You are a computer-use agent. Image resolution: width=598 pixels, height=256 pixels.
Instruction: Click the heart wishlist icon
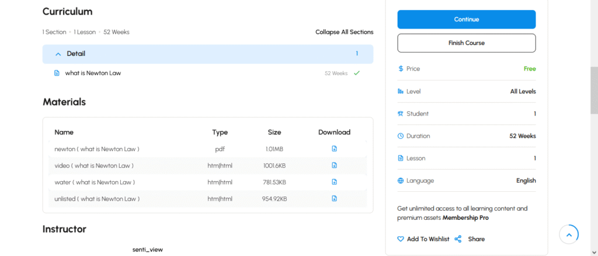coord(401,239)
